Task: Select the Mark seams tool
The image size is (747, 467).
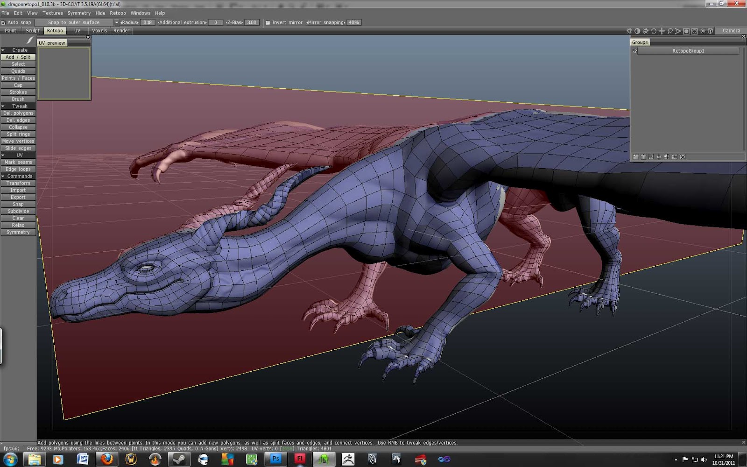Action: tap(18, 162)
